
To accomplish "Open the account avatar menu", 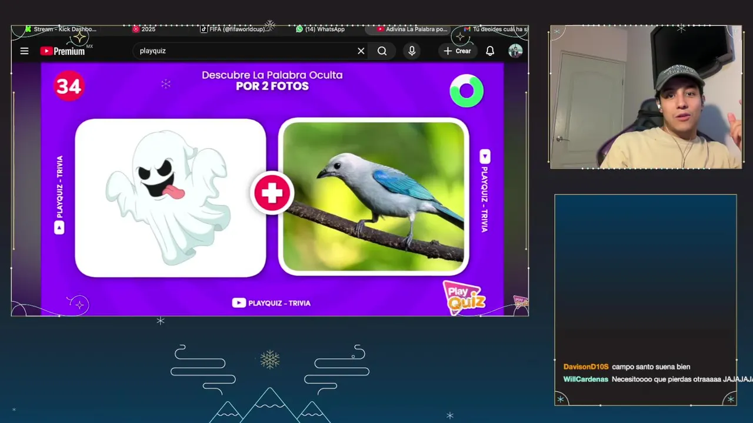I will 515,51.
